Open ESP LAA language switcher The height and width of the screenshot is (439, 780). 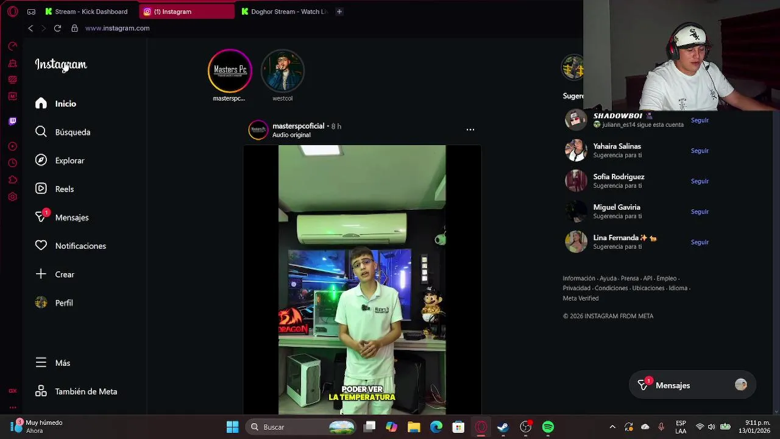(x=681, y=427)
